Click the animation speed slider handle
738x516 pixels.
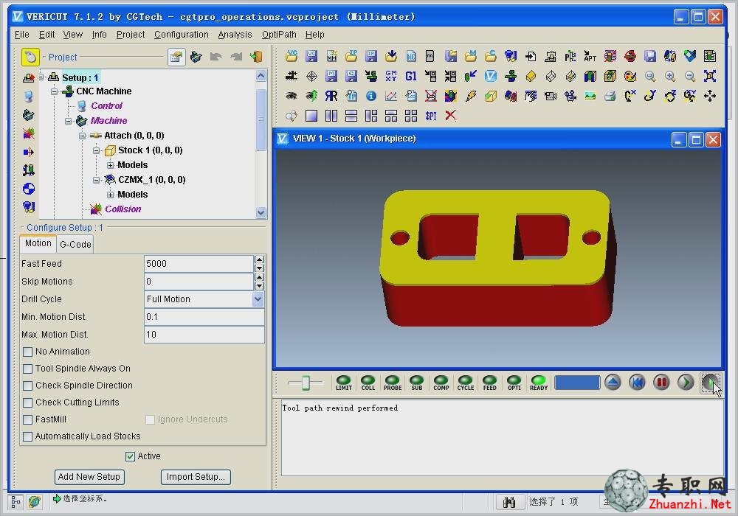pyautogui.click(x=306, y=383)
